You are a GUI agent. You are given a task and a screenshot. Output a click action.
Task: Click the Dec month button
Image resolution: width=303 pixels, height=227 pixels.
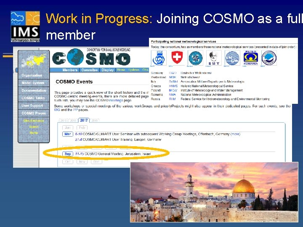click(x=96, y=161)
